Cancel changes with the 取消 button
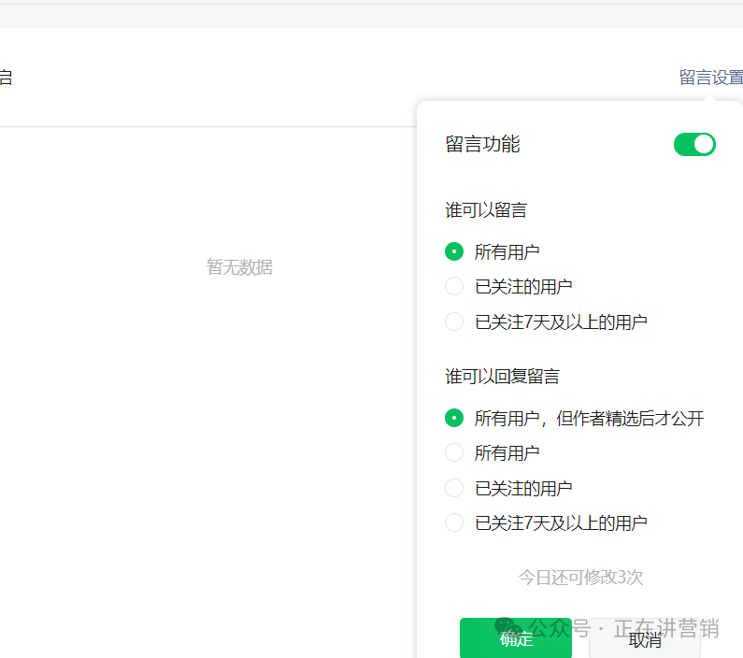Screen dimensions: 743x658 tap(645, 638)
